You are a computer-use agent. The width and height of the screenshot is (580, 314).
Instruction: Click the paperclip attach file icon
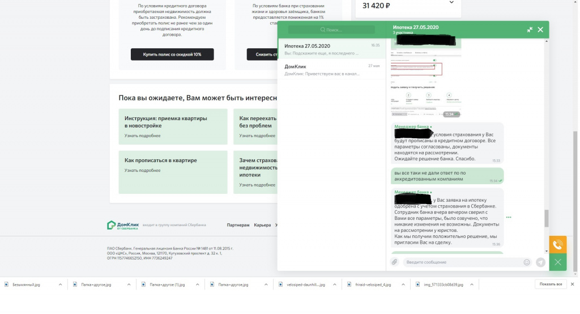[x=394, y=262]
